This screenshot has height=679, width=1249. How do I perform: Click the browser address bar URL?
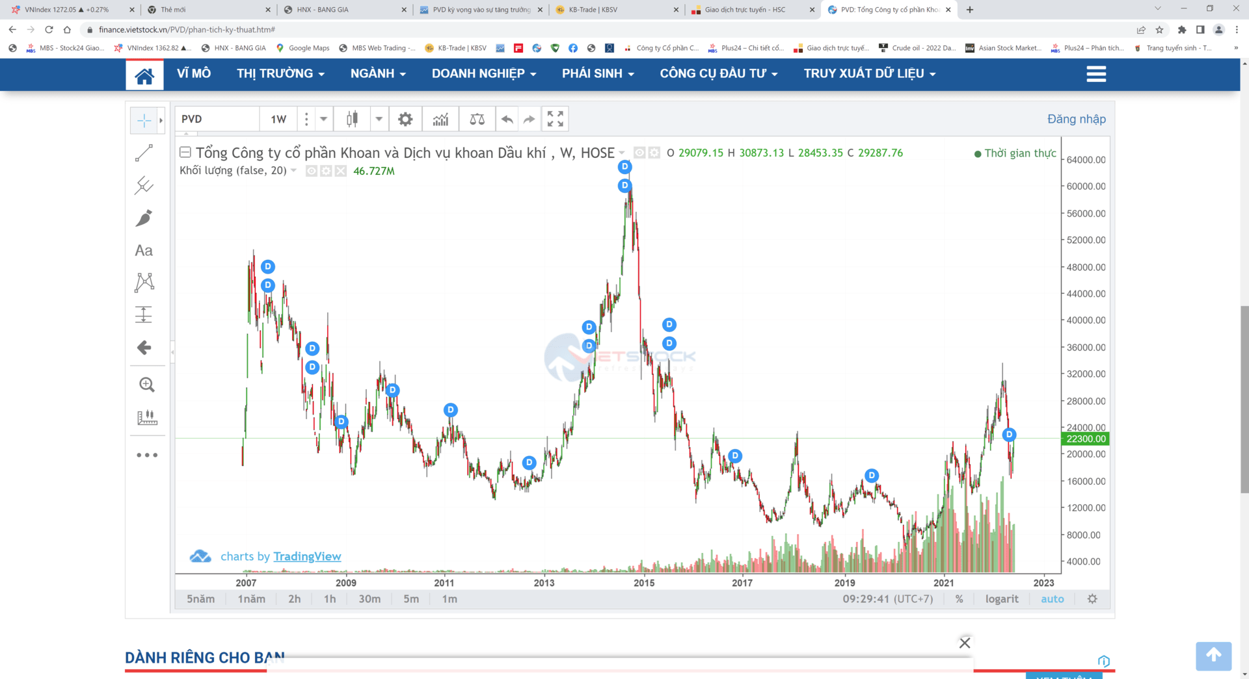click(x=187, y=29)
